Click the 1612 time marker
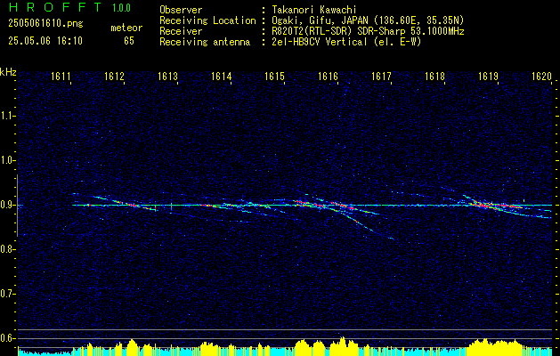The image size is (560, 356). coord(114,77)
